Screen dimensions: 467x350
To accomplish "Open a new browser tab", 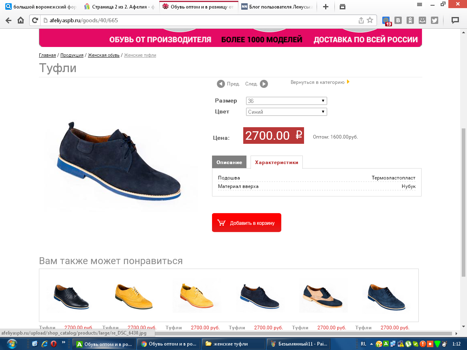I will (x=325, y=6).
